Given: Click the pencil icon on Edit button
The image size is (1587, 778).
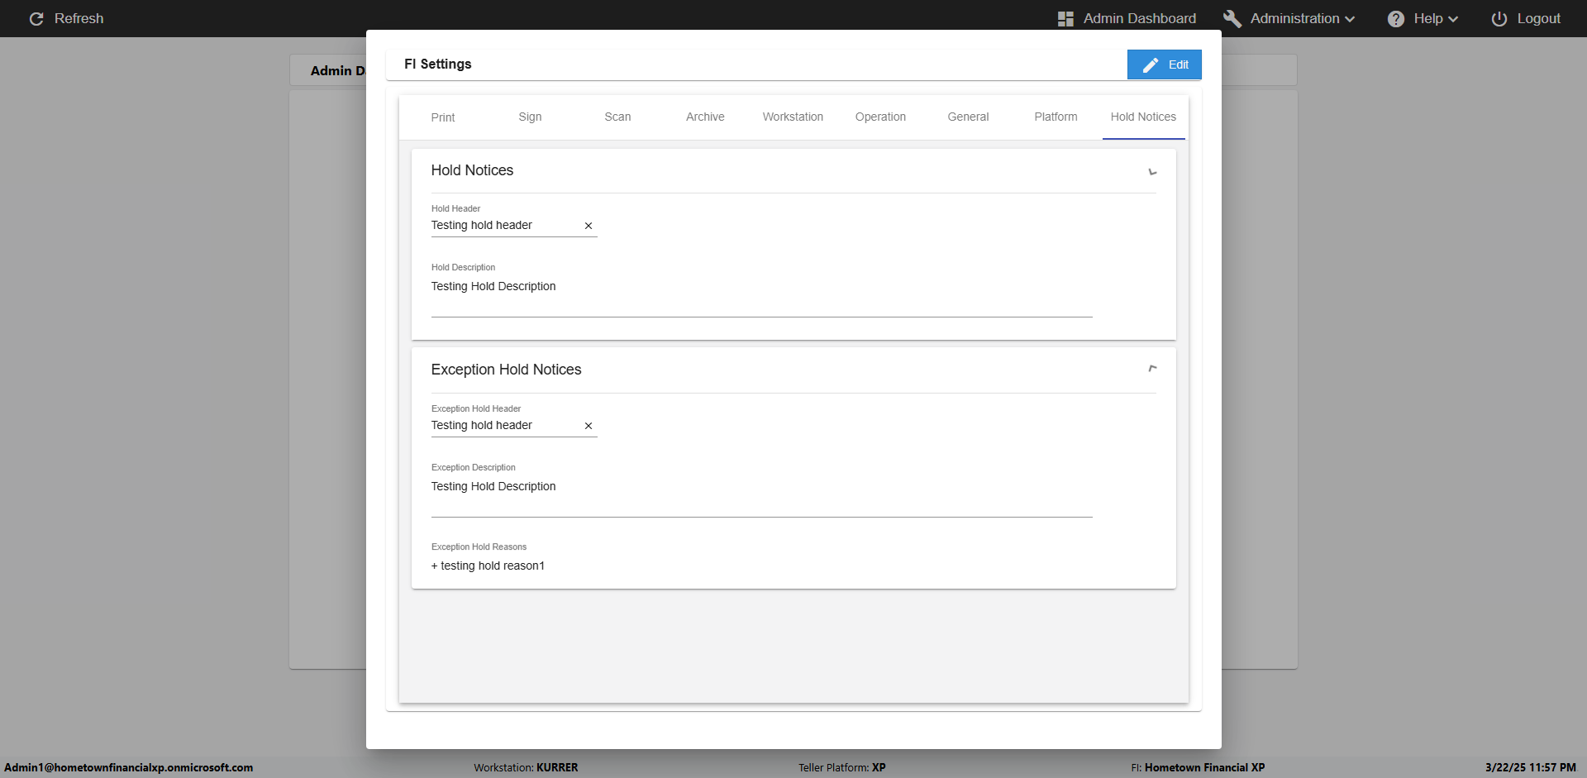Looking at the screenshot, I should click(x=1150, y=64).
